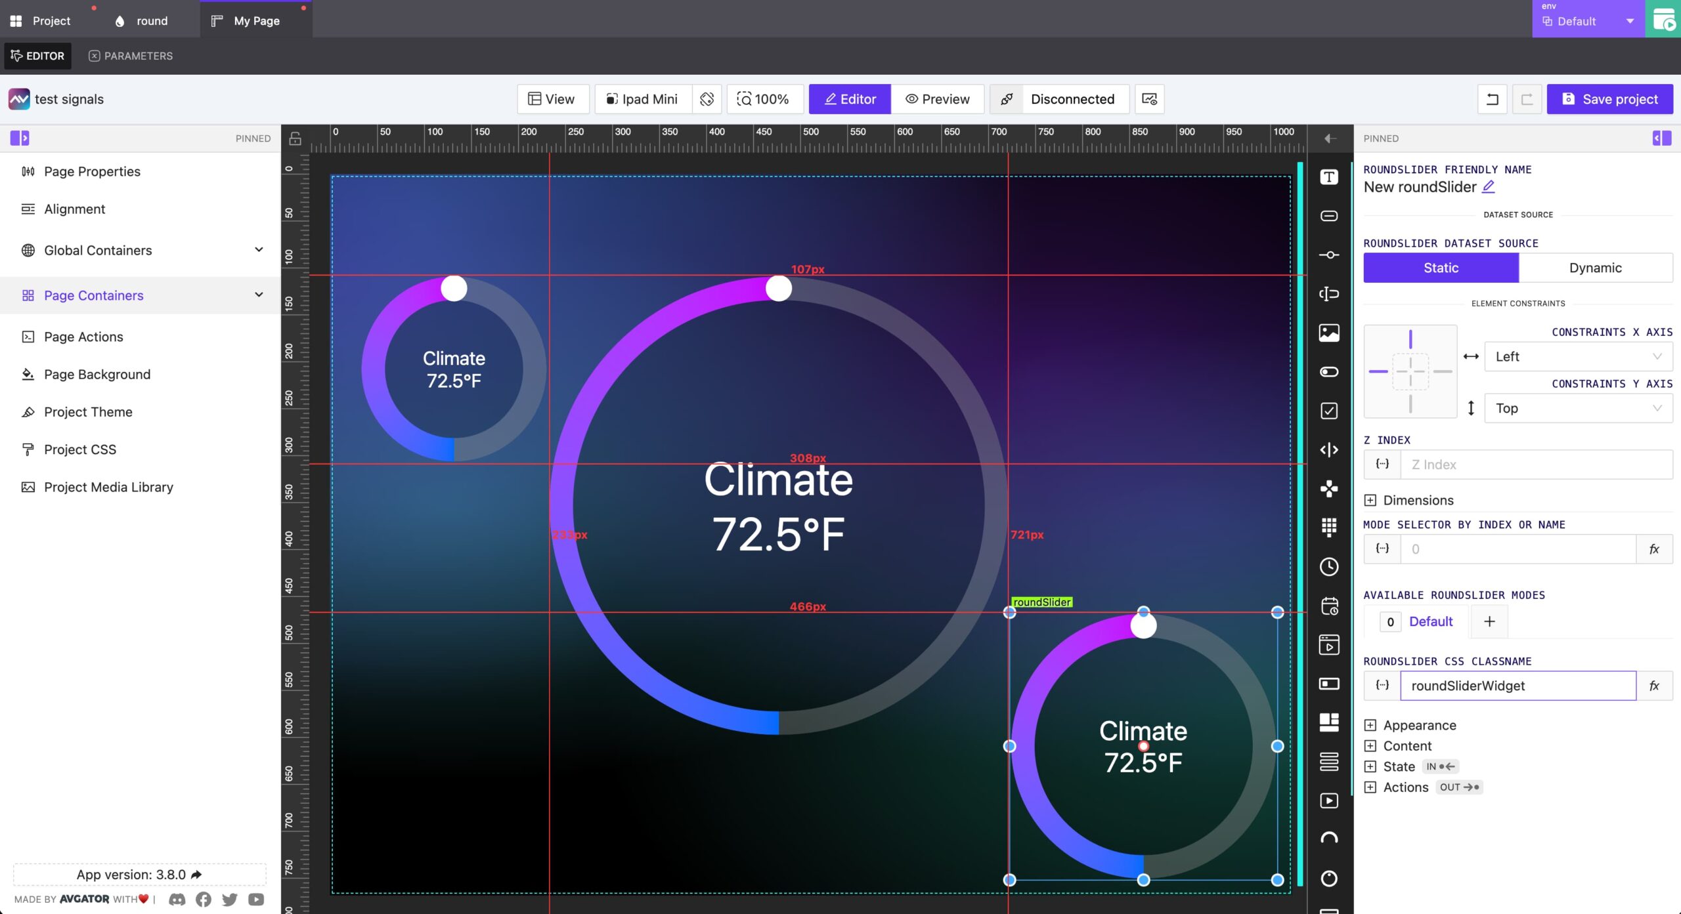Edit roundSlider friendly name pencil icon
Screen dimensions: 1681x914
(1489, 187)
